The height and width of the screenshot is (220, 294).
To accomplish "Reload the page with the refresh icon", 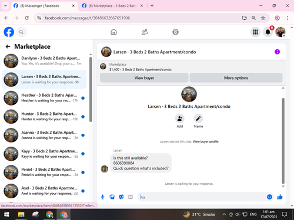I will pos(26,18).
